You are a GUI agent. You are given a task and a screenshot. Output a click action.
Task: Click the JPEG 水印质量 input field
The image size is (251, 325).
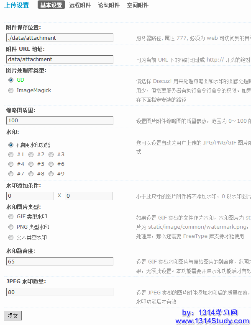point(60,292)
